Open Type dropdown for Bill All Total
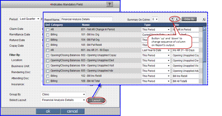 [156, 81]
